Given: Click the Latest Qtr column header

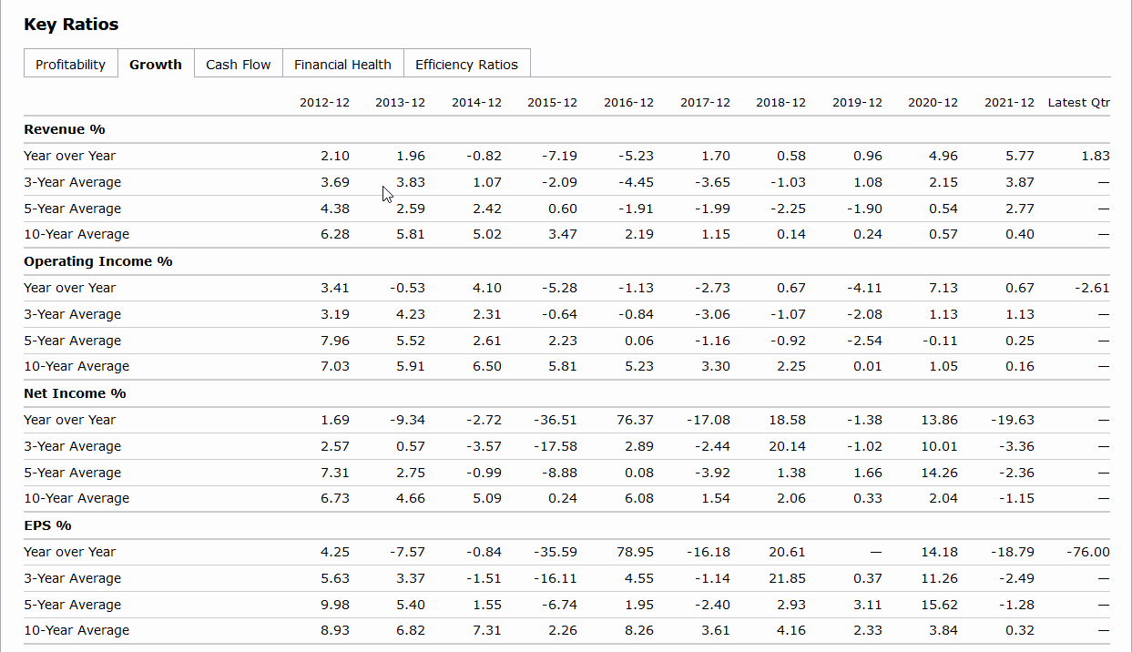Looking at the screenshot, I should (x=1078, y=103).
